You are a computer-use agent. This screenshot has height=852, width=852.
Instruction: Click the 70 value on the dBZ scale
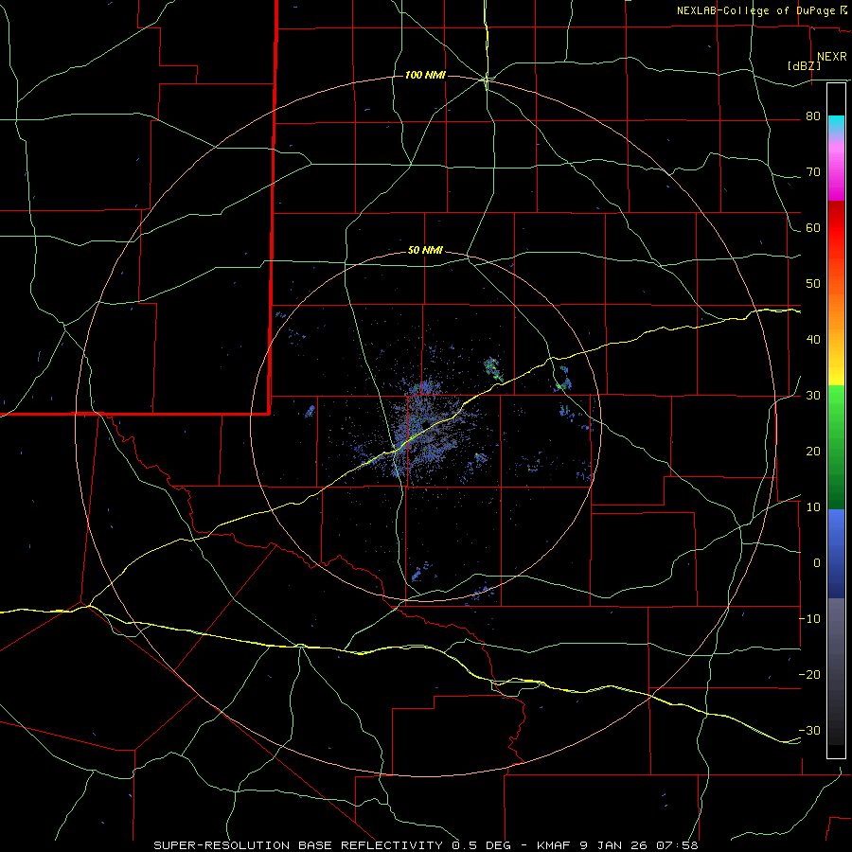(x=813, y=172)
